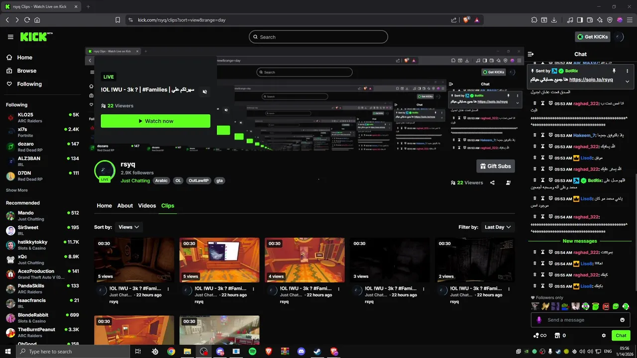This screenshot has height=358, width=637.
Task: Open the emoji picker in message box
Action: coord(622,320)
